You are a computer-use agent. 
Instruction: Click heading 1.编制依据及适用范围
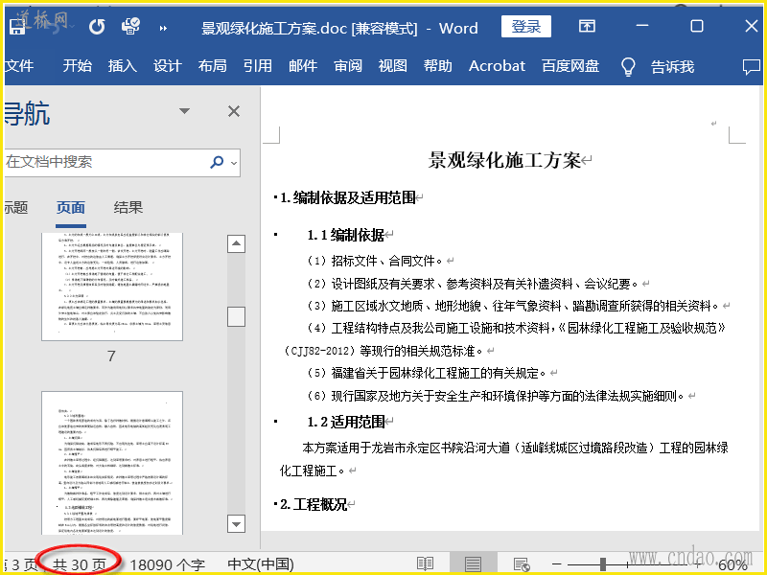(x=348, y=197)
